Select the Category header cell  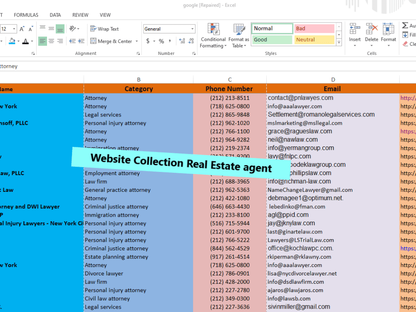click(x=139, y=89)
